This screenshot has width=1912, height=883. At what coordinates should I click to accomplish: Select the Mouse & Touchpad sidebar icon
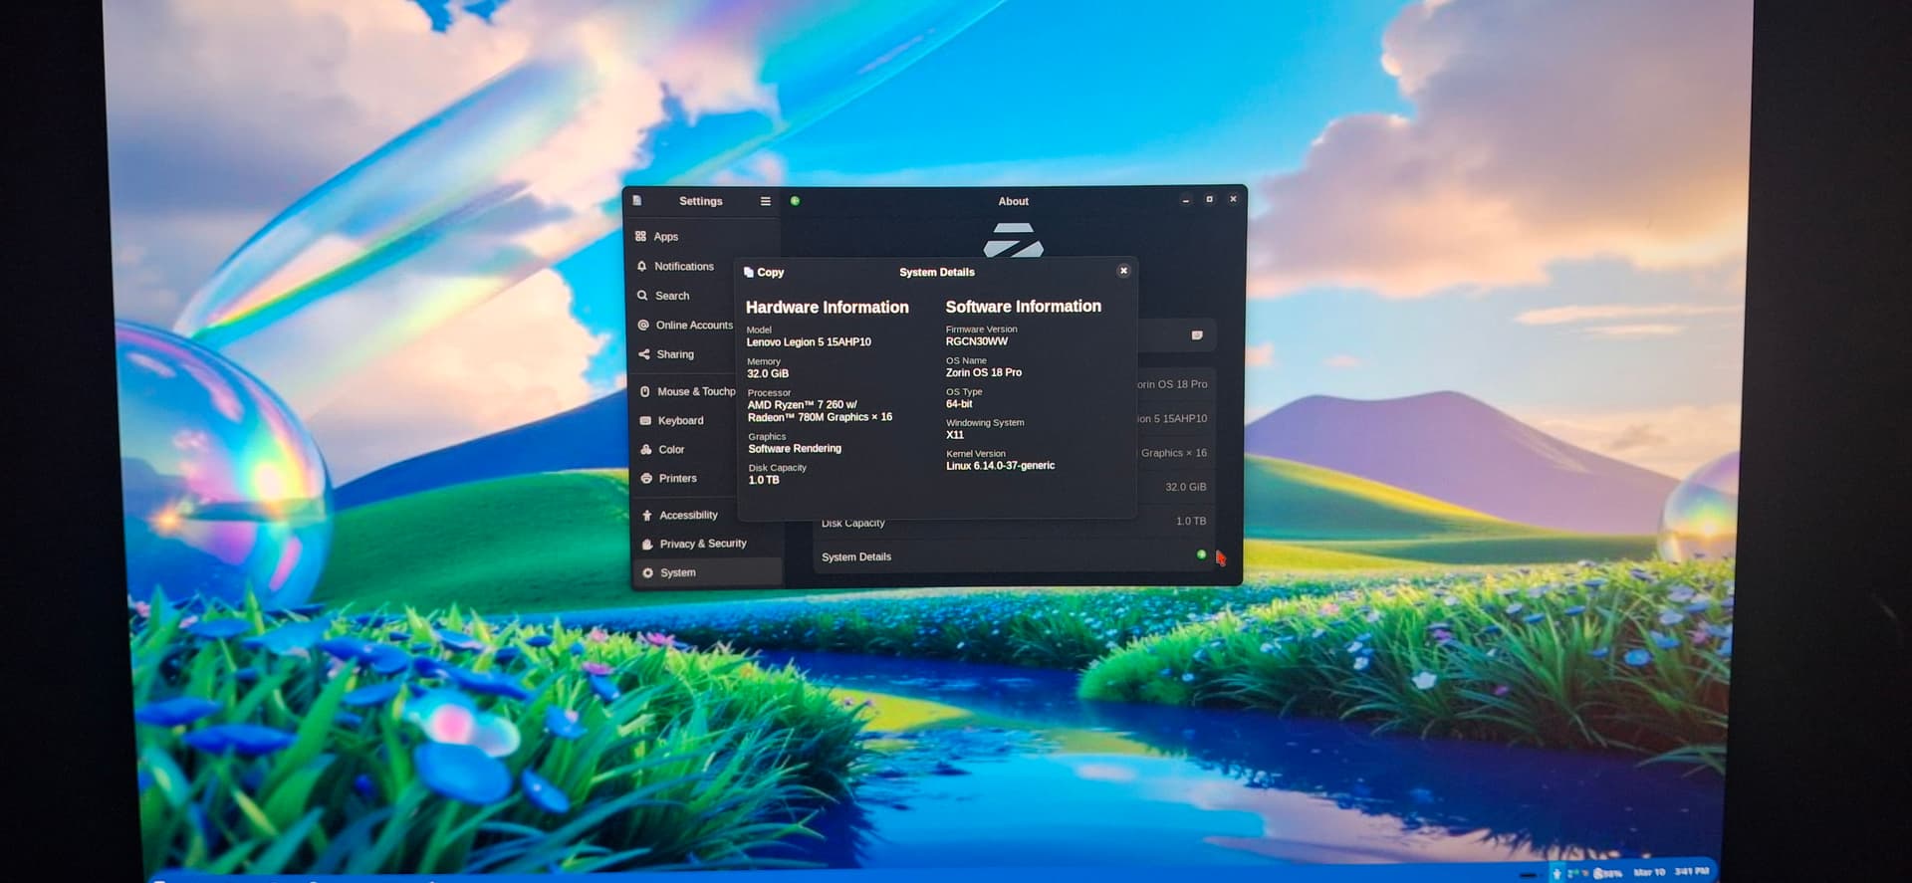pos(644,391)
